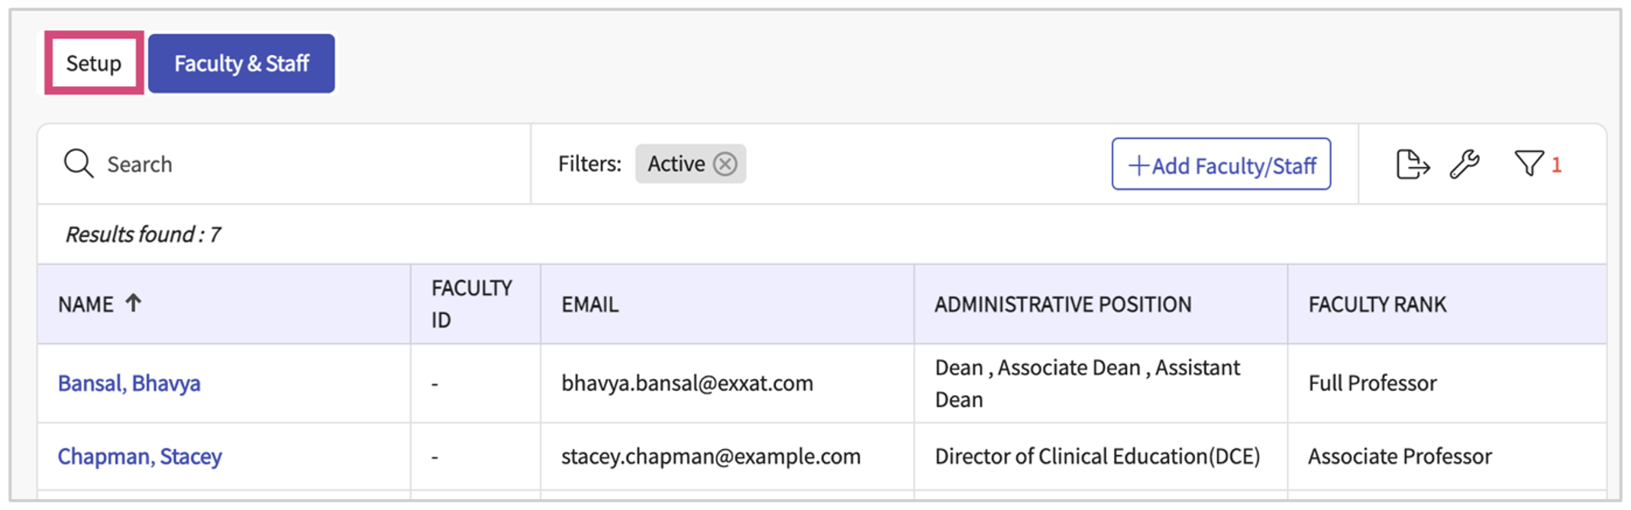The width and height of the screenshot is (1631, 510).
Task: Click bhavya.bansal@exxat.com email cell
Action: [687, 383]
